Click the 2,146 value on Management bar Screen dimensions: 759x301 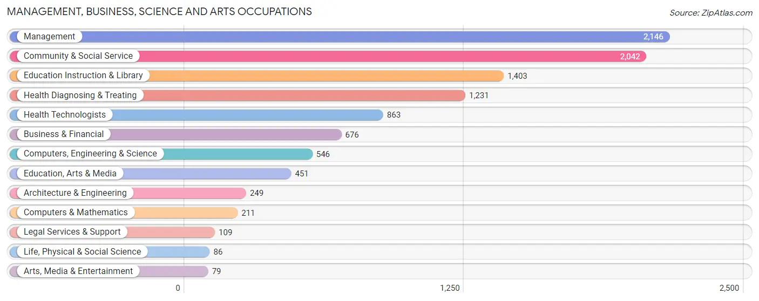(x=652, y=37)
